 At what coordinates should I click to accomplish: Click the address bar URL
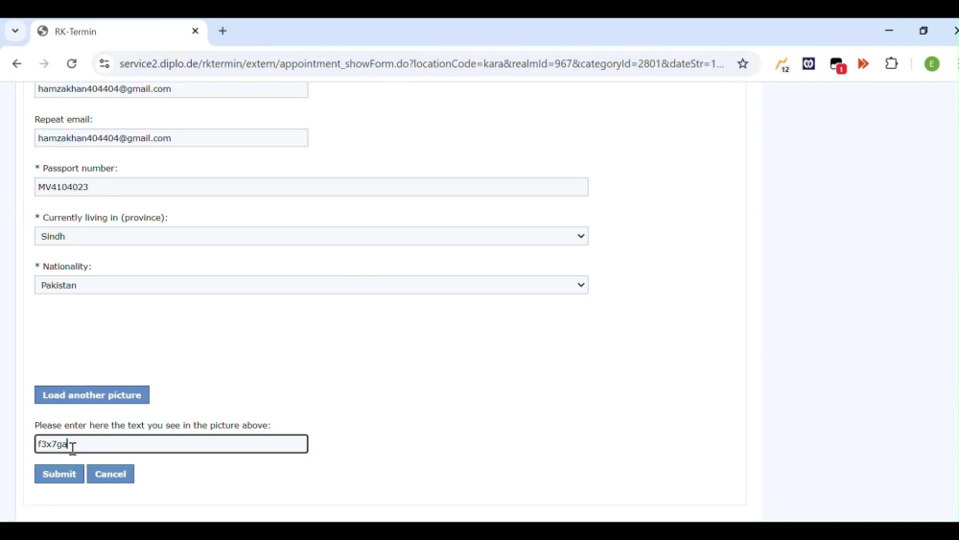click(421, 63)
